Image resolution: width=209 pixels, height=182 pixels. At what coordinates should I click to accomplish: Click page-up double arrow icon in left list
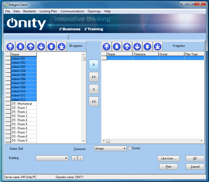pos(21,47)
